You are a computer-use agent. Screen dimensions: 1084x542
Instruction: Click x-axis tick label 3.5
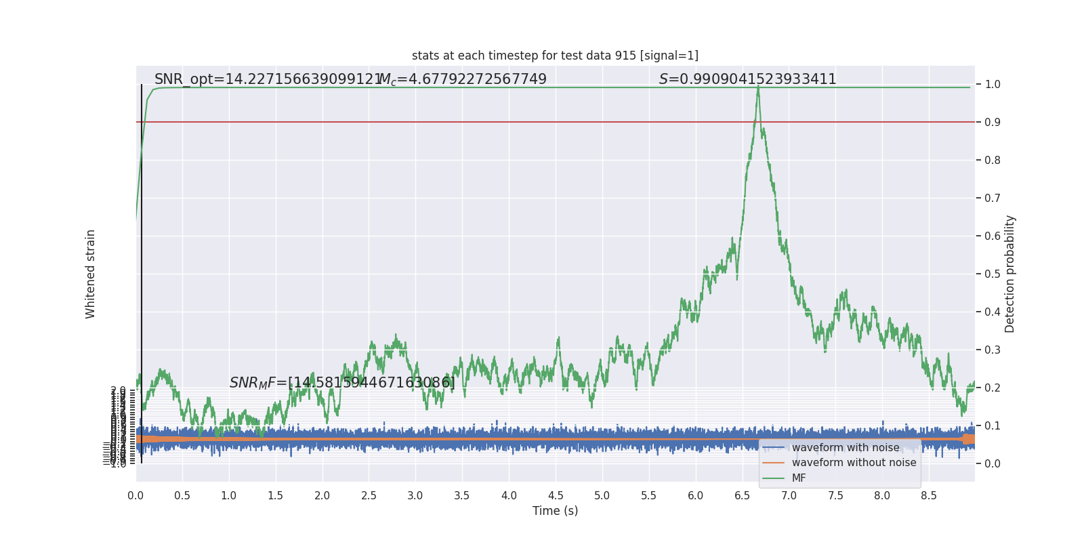(462, 496)
